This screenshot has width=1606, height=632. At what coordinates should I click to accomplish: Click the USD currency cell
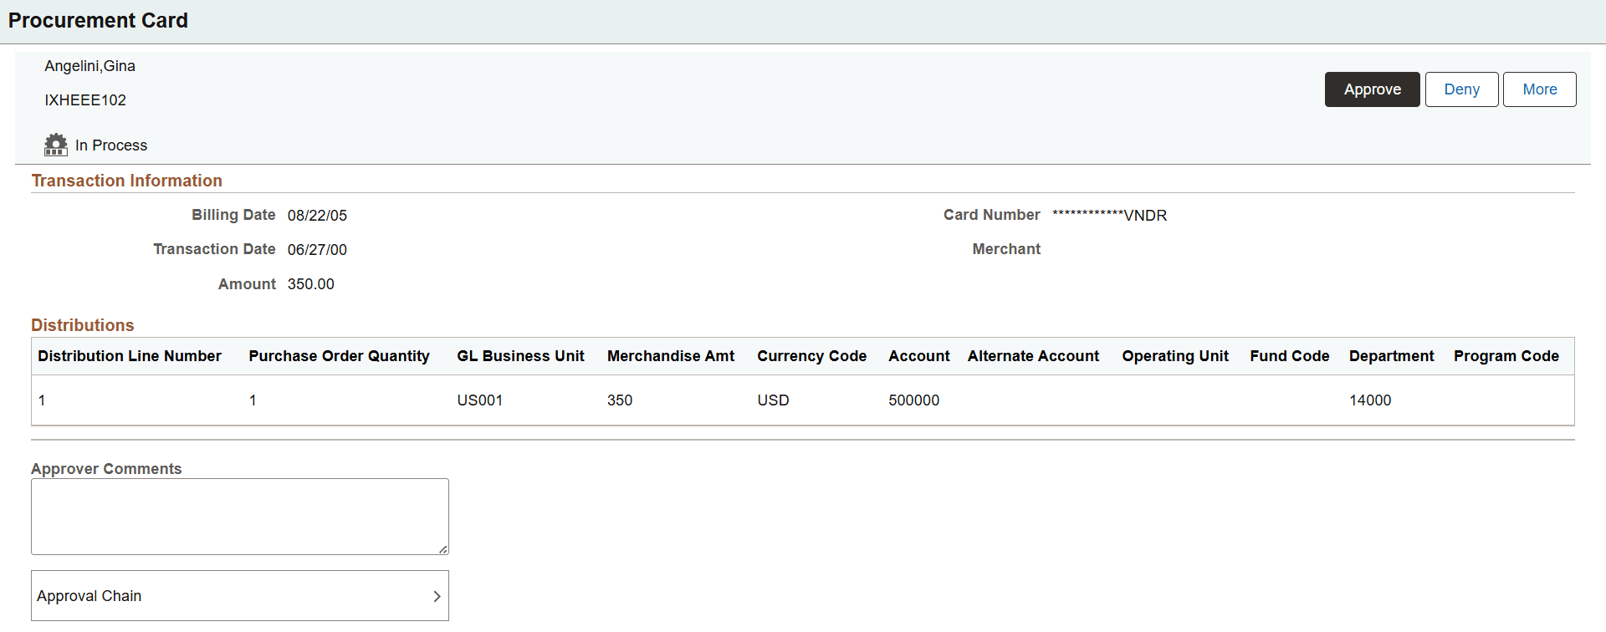click(773, 400)
